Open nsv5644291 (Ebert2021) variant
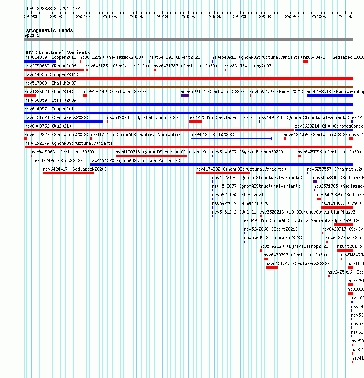364x378 pixels. coord(175,57)
